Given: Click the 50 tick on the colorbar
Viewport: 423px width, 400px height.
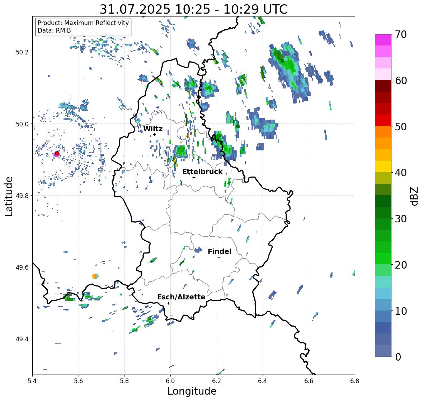Looking at the screenshot, I should pos(401,126).
